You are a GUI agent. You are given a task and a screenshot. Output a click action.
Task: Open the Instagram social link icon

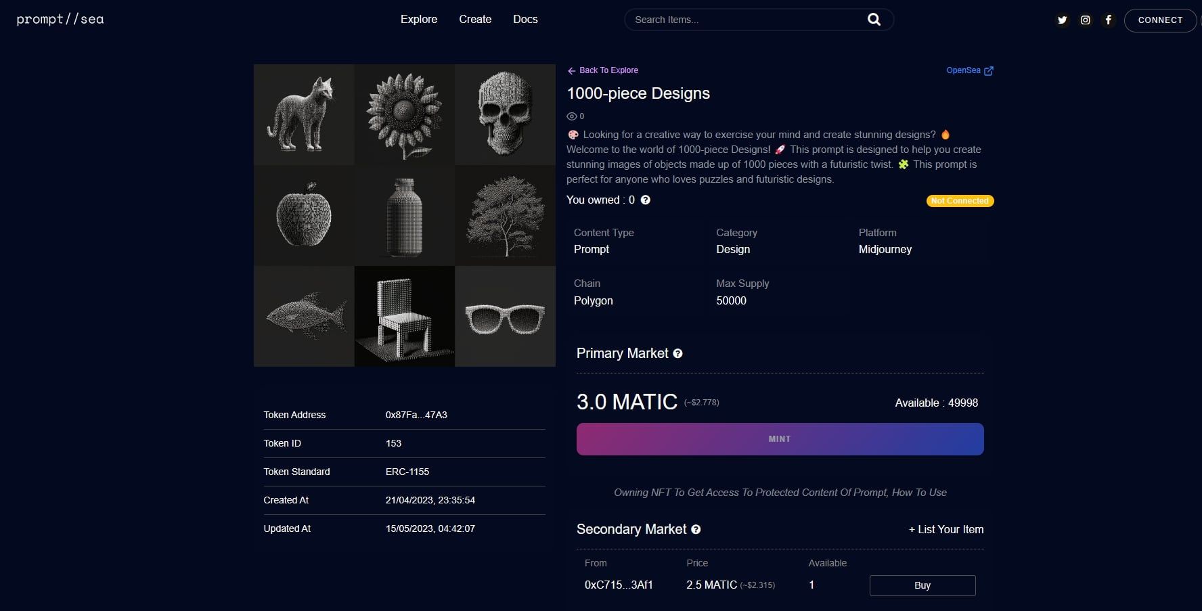coord(1085,20)
